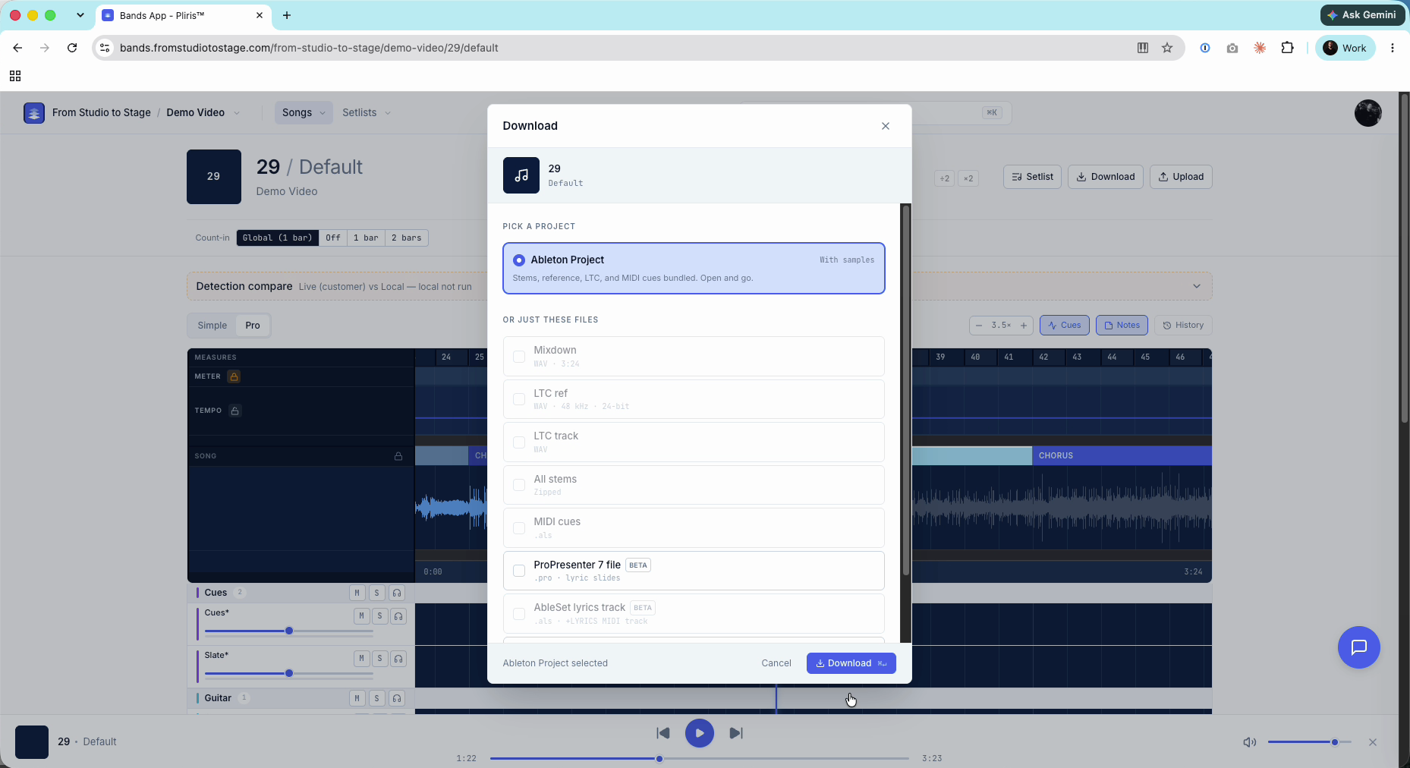Screen dimensions: 1410x768
Task: Click headphones icon on Cues group
Action: tap(397, 593)
